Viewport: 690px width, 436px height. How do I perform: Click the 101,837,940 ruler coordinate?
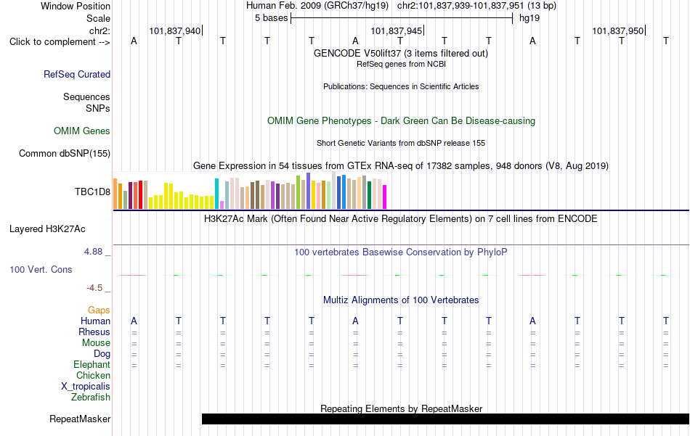(x=175, y=30)
